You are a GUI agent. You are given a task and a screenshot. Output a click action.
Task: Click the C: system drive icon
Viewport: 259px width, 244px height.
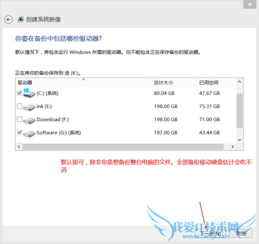(x=29, y=93)
